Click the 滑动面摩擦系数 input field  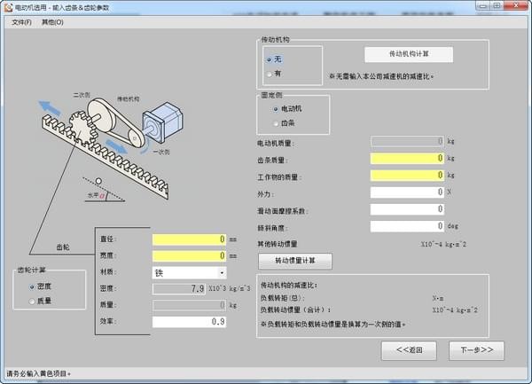[x=407, y=209]
